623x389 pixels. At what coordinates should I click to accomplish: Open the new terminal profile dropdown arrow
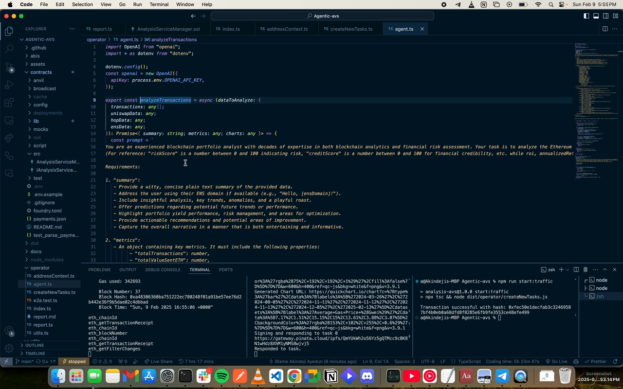pyautogui.click(x=568, y=269)
